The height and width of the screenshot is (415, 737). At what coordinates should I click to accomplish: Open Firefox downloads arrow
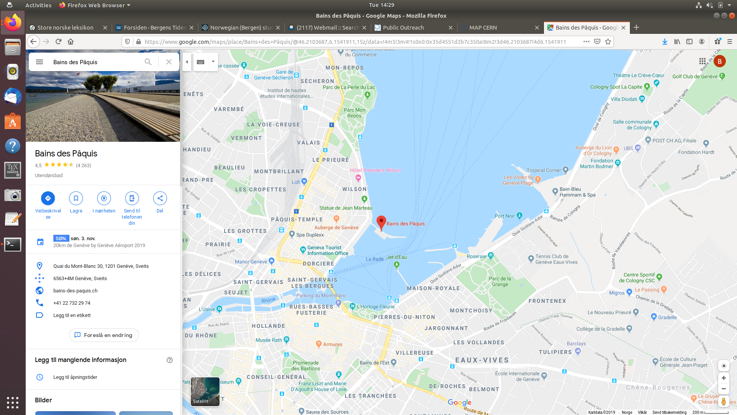(665, 41)
